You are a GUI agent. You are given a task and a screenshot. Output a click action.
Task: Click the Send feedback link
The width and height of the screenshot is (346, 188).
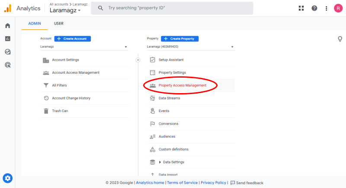(250, 183)
